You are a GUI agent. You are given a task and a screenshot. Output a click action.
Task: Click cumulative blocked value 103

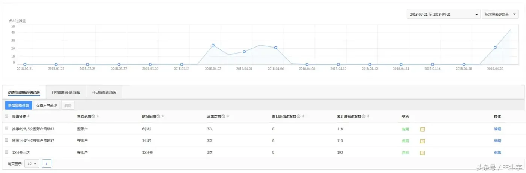pyautogui.click(x=340, y=152)
